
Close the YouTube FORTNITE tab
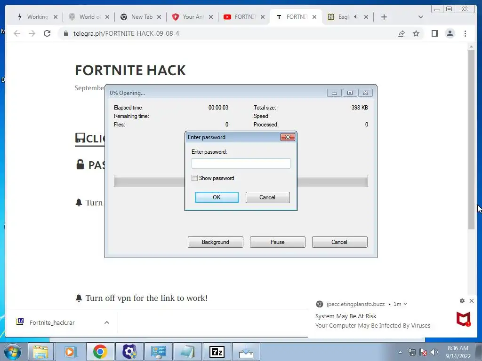(263, 17)
